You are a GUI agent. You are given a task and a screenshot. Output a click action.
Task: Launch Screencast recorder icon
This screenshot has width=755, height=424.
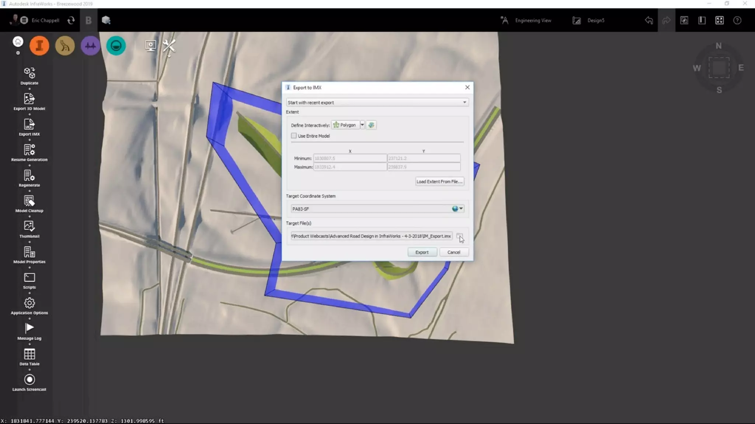point(29,380)
